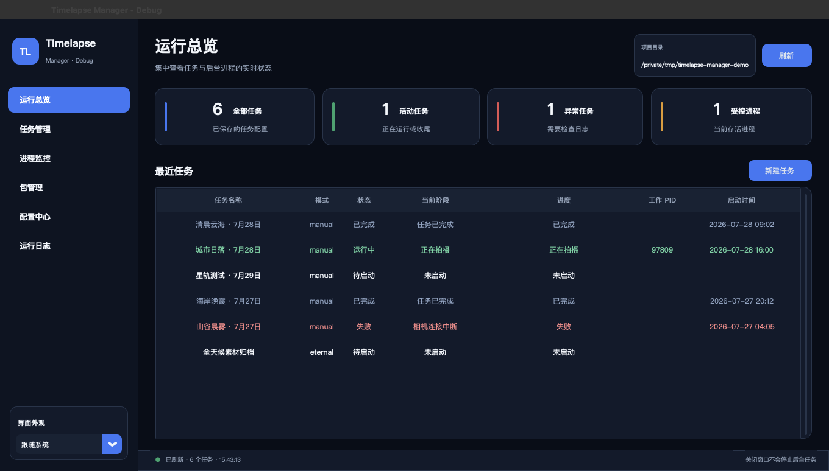Click the 项目目录 path field
Viewport: 829px width, 471px height.
pyautogui.click(x=695, y=55)
